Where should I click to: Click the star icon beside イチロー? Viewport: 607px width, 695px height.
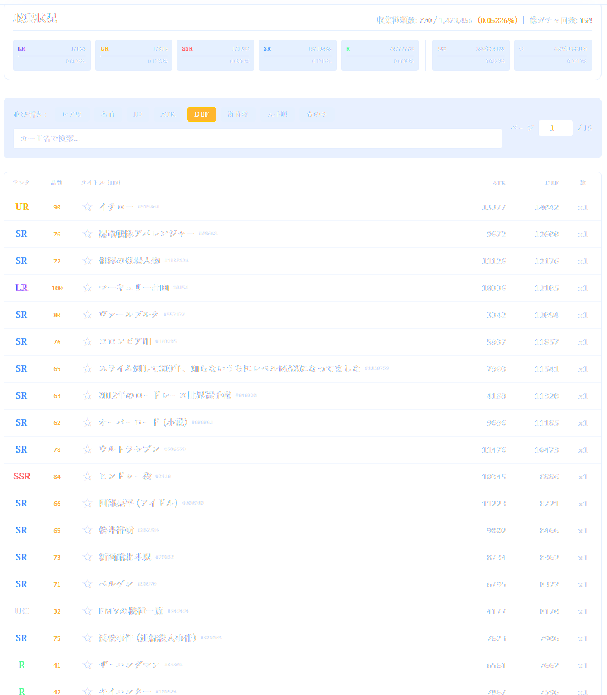click(87, 207)
